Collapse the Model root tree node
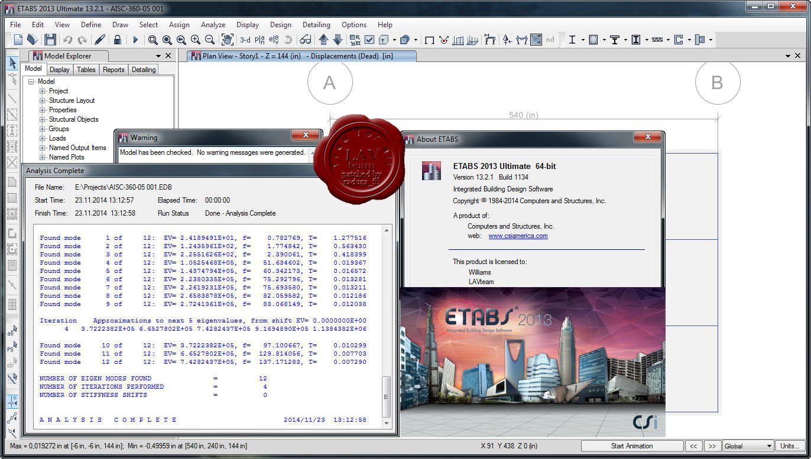 [31, 82]
